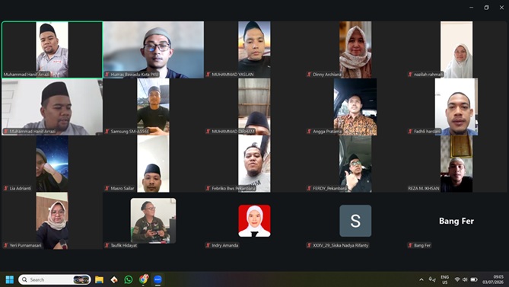This screenshot has height=287, width=509.
Task: Expand the hidden system tray icons chevron
Action: (422, 279)
